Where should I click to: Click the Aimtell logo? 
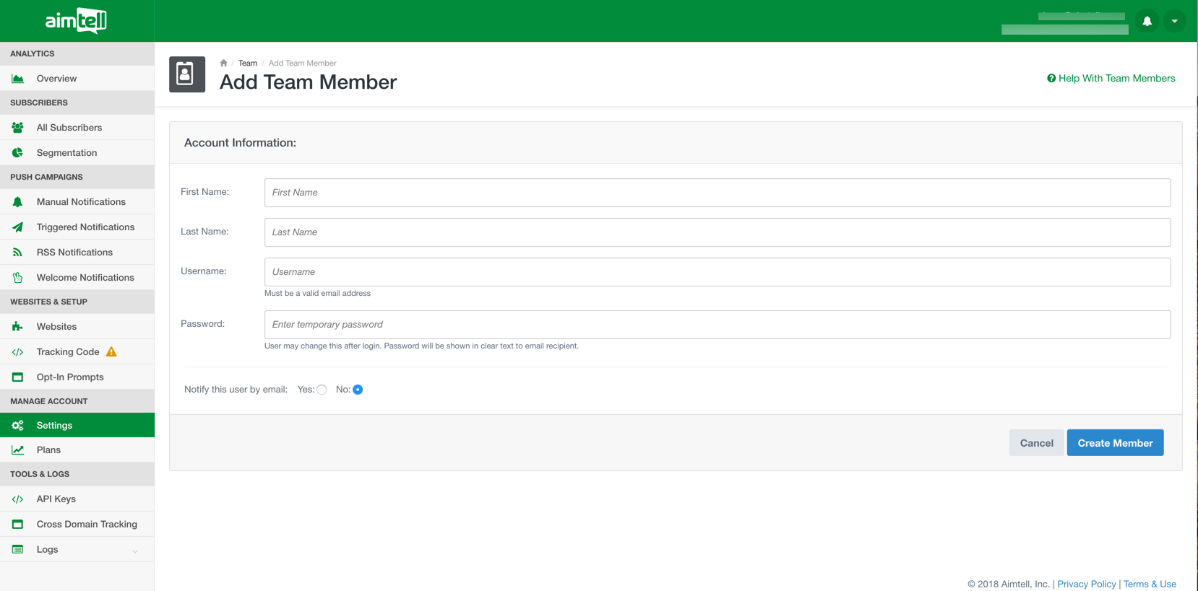tap(76, 21)
